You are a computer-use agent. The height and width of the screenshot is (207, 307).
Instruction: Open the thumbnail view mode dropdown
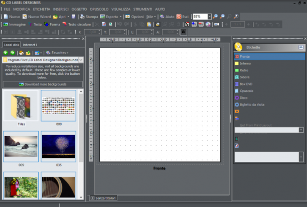click(x=38, y=53)
